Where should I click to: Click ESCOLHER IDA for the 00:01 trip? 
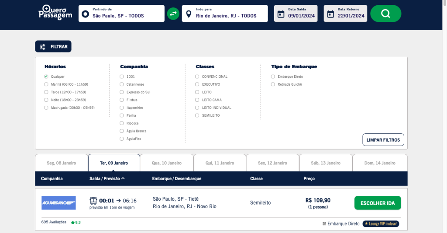(377, 203)
